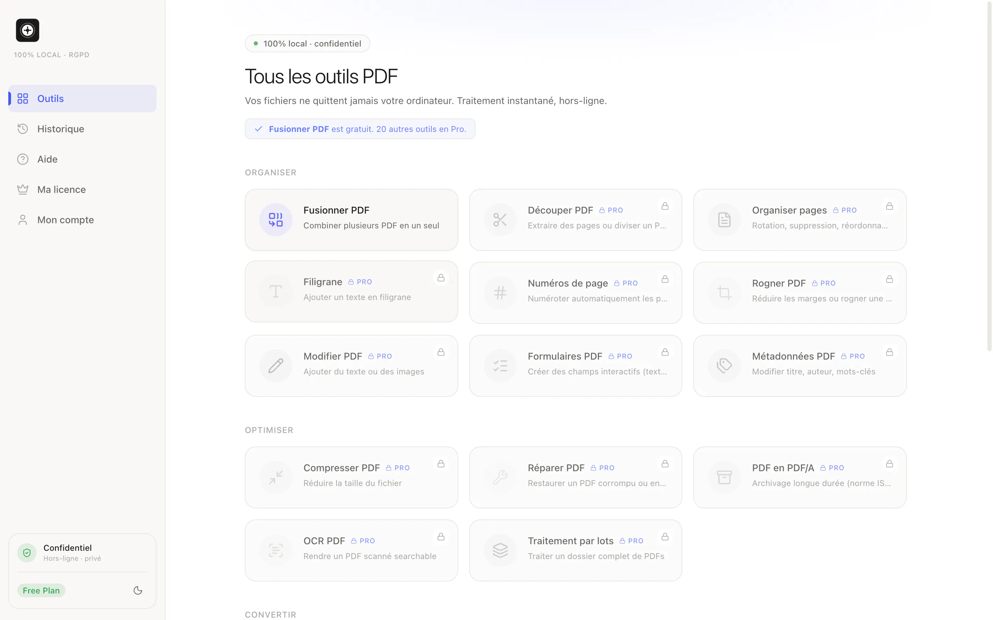Image resolution: width=993 pixels, height=620 pixels.
Task: Click the green shield Confidentiel icon
Action: (x=27, y=553)
